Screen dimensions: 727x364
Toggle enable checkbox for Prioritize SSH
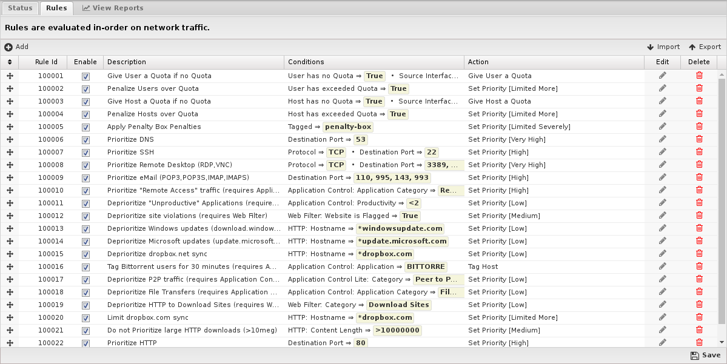85,153
